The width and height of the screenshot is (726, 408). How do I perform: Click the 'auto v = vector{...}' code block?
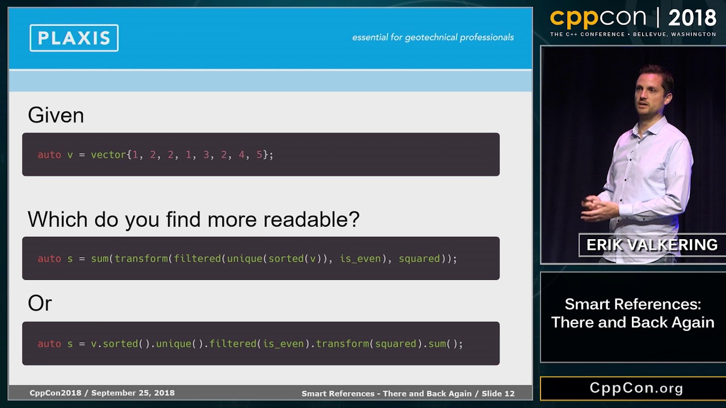pyautogui.click(x=261, y=154)
